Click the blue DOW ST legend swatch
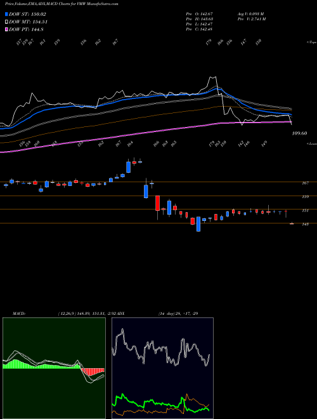 [7, 14]
